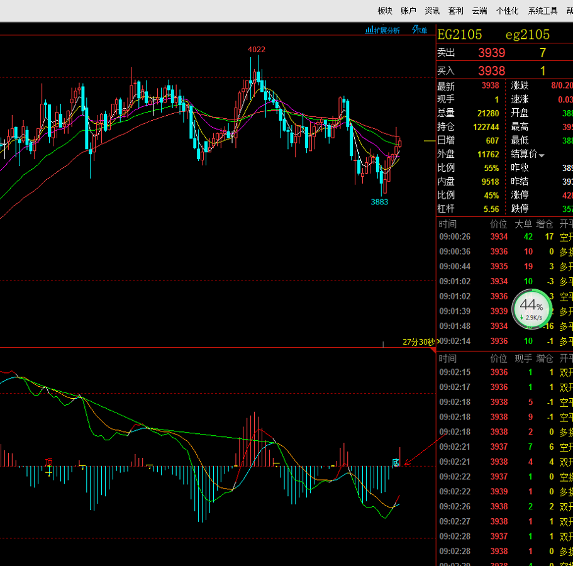Click the yellow current price marker line
Screen dimensions: 573x566
(x=429, y=141)
